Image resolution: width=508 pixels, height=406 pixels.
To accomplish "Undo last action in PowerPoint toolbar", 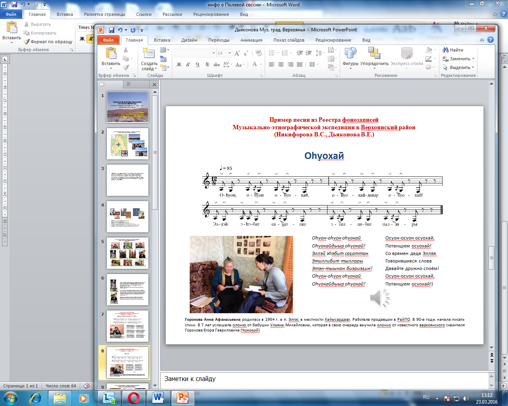I will point(120,30).
